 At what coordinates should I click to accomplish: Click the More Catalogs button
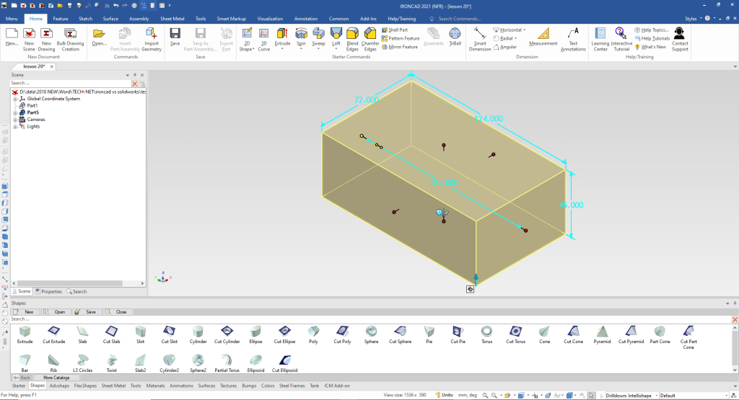[x=56, y=378]
